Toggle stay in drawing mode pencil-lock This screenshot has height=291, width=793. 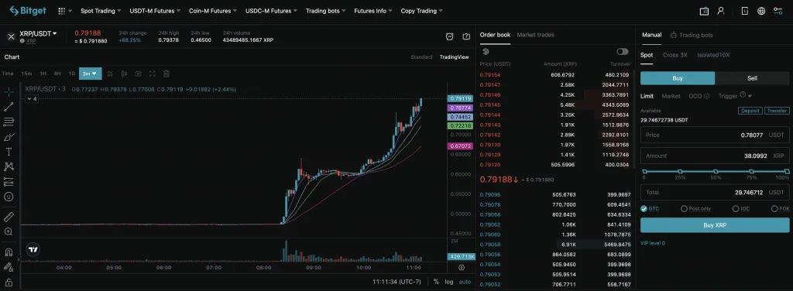[x=9, y=267]
